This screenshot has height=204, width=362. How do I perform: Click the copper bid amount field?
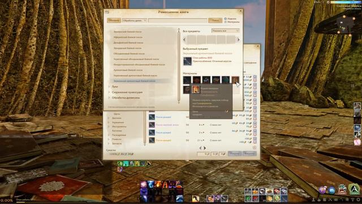222,154
